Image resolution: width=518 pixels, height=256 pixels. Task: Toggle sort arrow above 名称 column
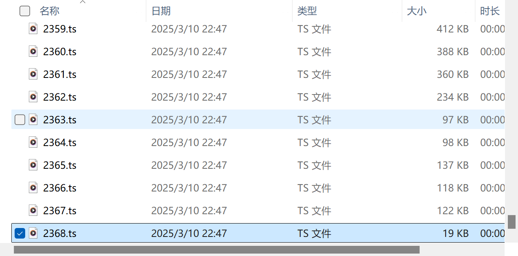(x=83, y=2)
